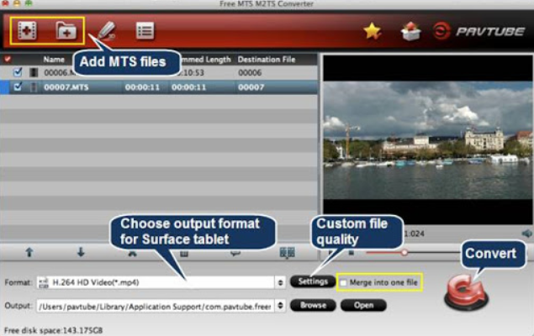Click the yellow star icon

373,31
